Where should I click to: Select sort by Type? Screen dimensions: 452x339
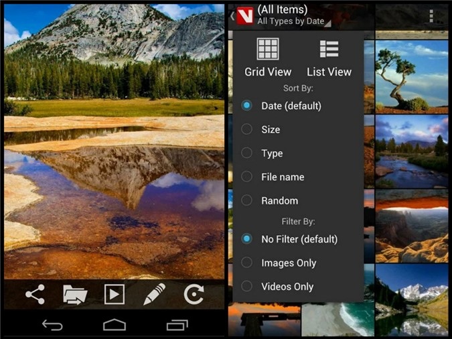tap(298, 153)
